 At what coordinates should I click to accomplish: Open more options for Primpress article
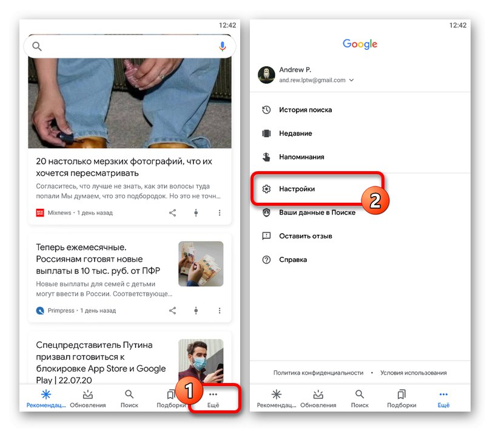[x=220, y=311]
